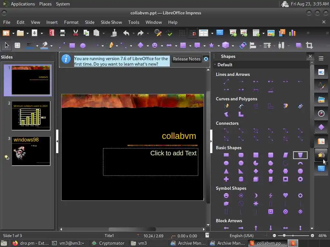
Task: Open sidebar Gallery deck icon
Action: click(x=321, y=100)
